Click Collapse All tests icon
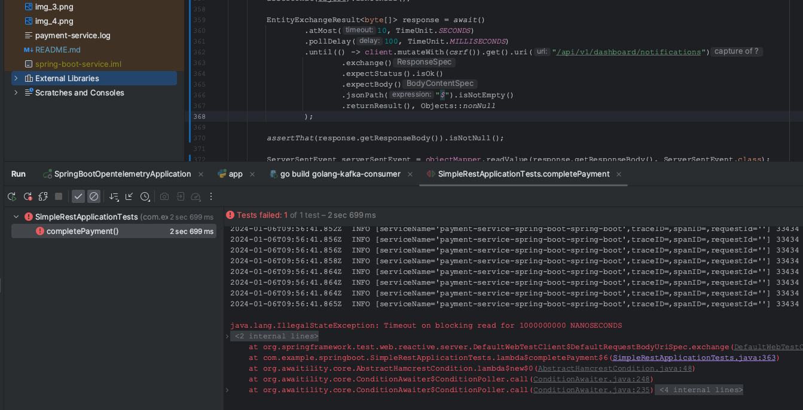The height and width of the screenshot is (410, 803). [129, 196]
